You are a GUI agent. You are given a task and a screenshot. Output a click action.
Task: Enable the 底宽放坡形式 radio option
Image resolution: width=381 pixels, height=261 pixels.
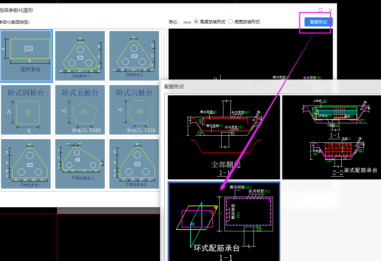coord(231,22)
